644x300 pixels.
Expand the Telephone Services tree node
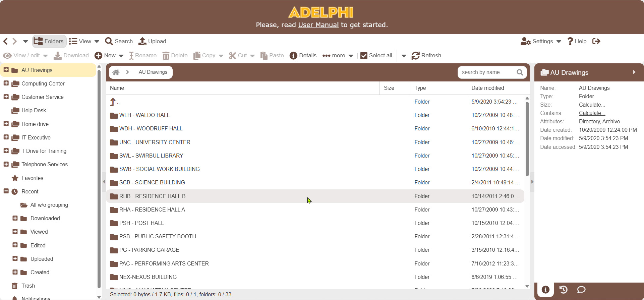[x=6, y=164]
